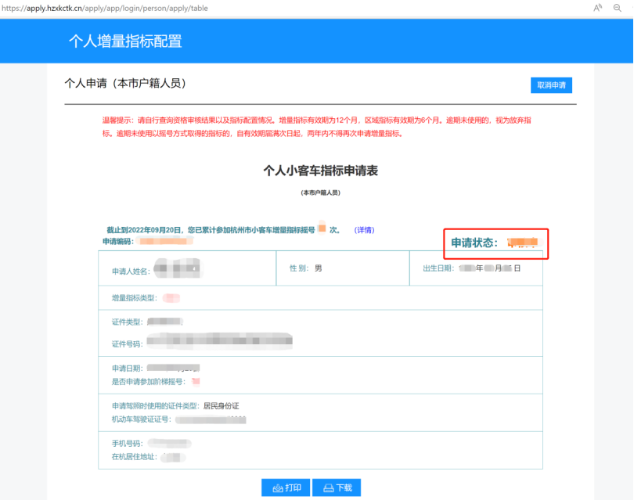Image resolution: width=634 pixels, height=500 pixels.
Task: Click the 个人申请（本市户籍人员） section heading
Action: tap(125, 83)
